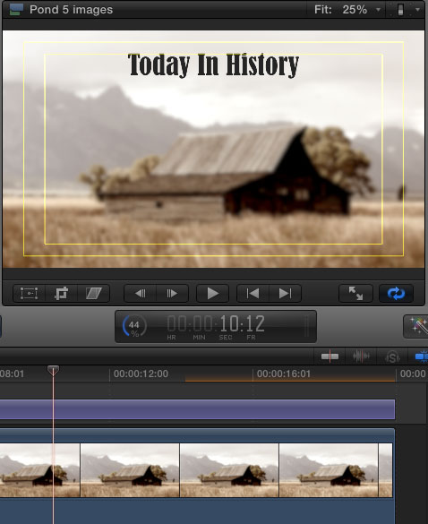Screen dimensions: 428x524
Task: Play video full screen
Action: [355, 294]
